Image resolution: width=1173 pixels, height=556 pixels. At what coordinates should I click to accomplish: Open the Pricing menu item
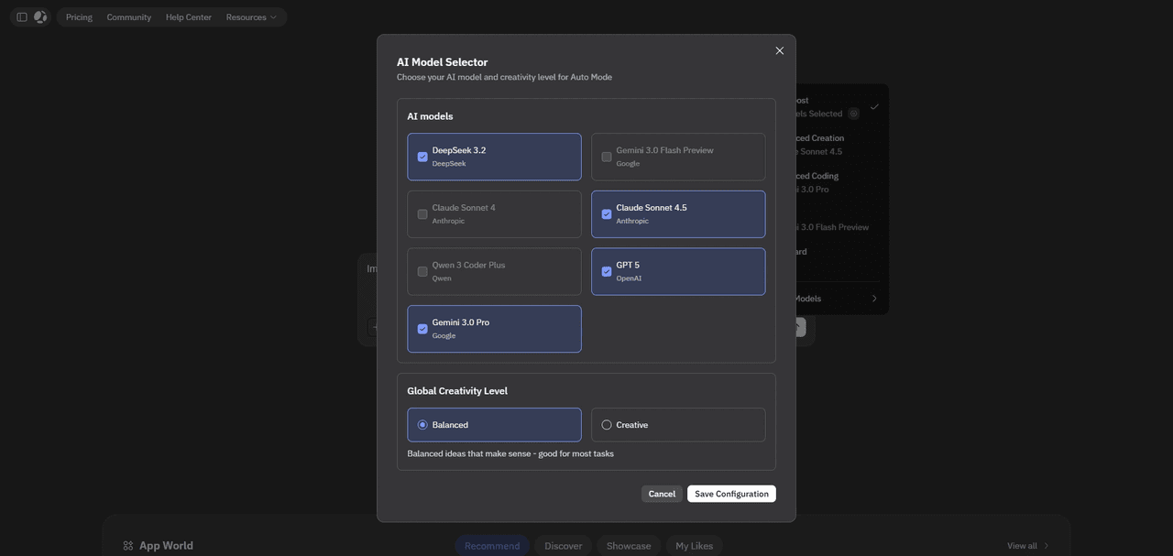79,17
